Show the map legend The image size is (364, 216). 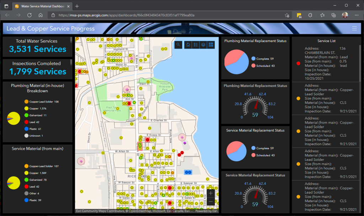196,45
